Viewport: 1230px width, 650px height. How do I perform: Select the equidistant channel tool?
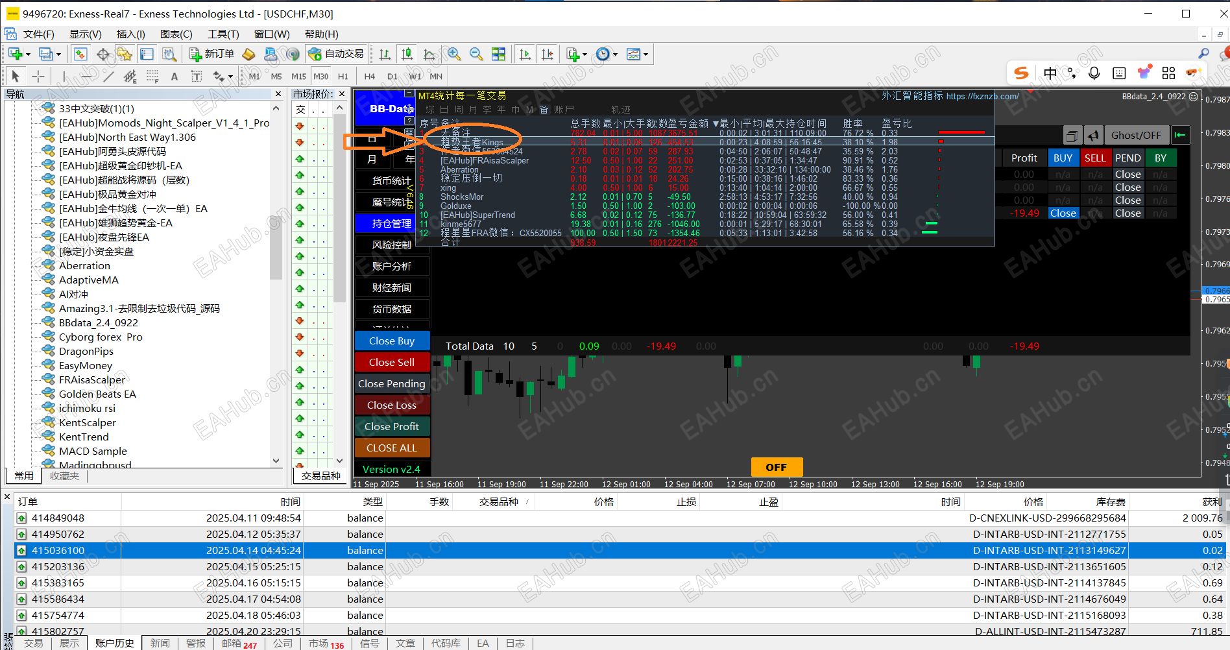pyautogui.click(x=130, y=77)
